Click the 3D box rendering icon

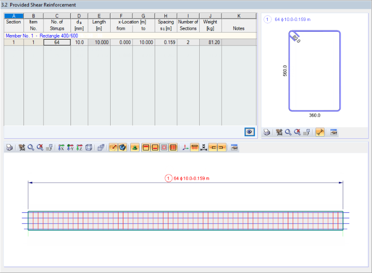tap(101, 147)
